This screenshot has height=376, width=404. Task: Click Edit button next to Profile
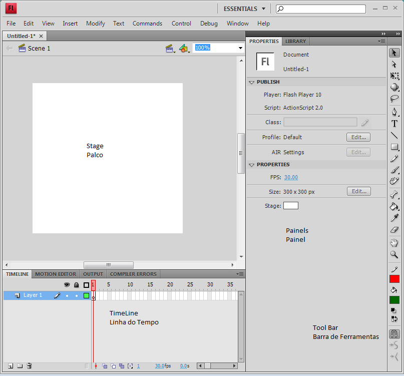pos(358,137)
